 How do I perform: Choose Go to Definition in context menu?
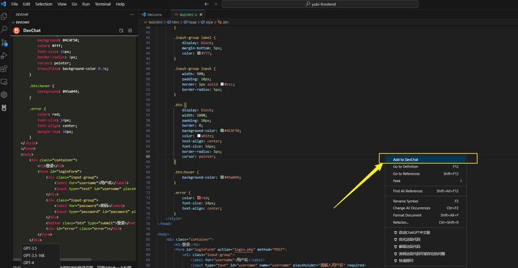tap(426, 167)
